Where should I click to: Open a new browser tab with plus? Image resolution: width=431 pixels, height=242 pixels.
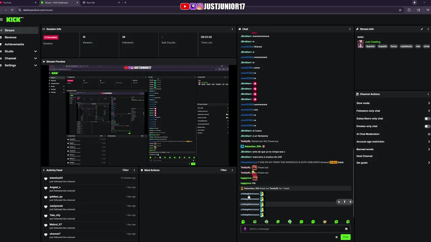click(x=125, y=3)
